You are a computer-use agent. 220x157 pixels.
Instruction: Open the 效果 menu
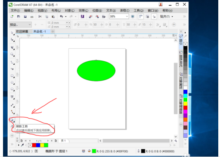click(84, 10)
